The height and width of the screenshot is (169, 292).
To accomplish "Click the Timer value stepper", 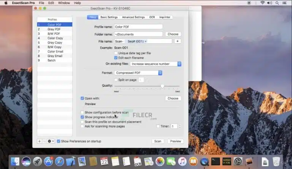I will coord(179,126).
